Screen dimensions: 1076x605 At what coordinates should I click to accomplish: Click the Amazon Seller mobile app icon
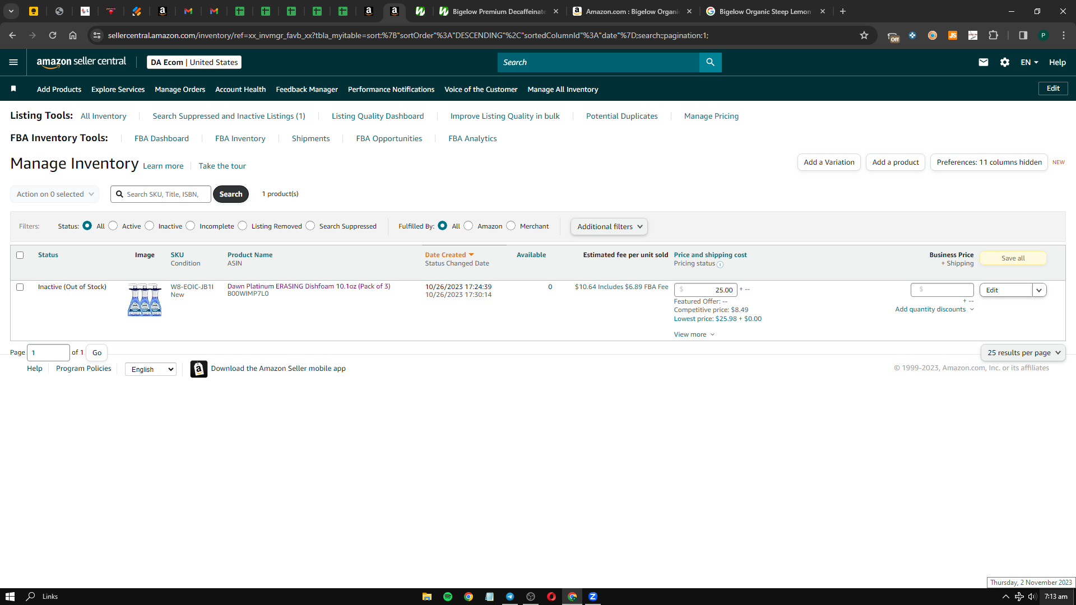(198, 369)
